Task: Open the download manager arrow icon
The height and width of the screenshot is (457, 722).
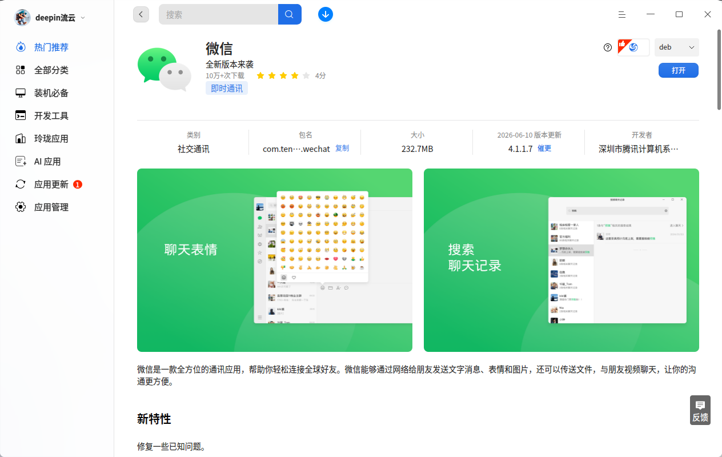Action: coord(326,14)
